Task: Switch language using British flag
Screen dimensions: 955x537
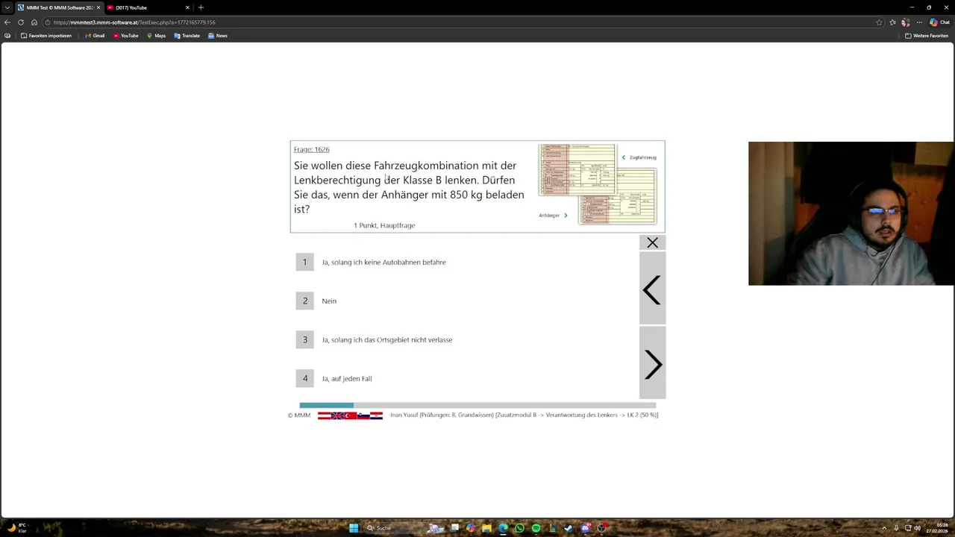Action: point(337,415)
